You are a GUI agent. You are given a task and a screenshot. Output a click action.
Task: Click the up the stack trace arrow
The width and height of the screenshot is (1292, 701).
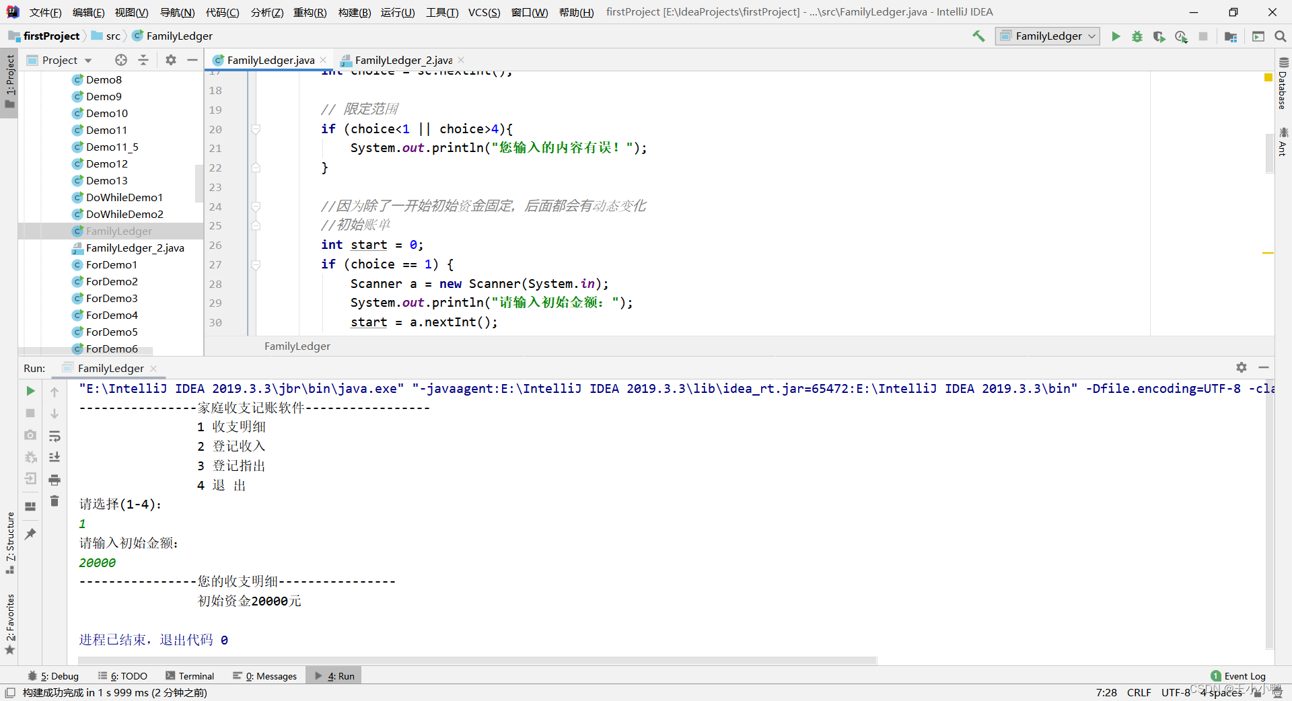pyautogui.click(x=55, y=392)
